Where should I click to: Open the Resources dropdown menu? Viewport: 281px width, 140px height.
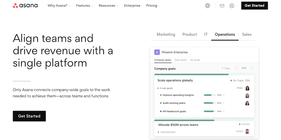(x=108, y=6)
